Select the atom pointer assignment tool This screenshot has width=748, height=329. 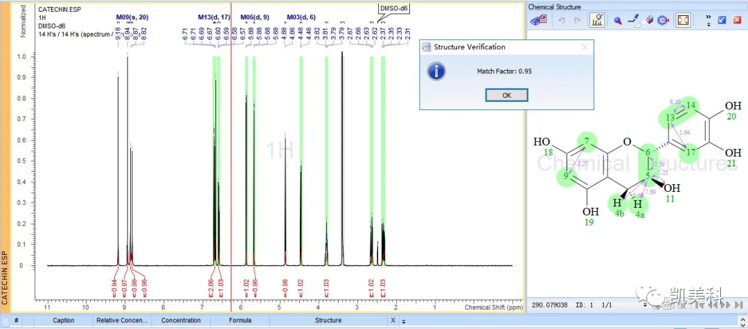618,21
